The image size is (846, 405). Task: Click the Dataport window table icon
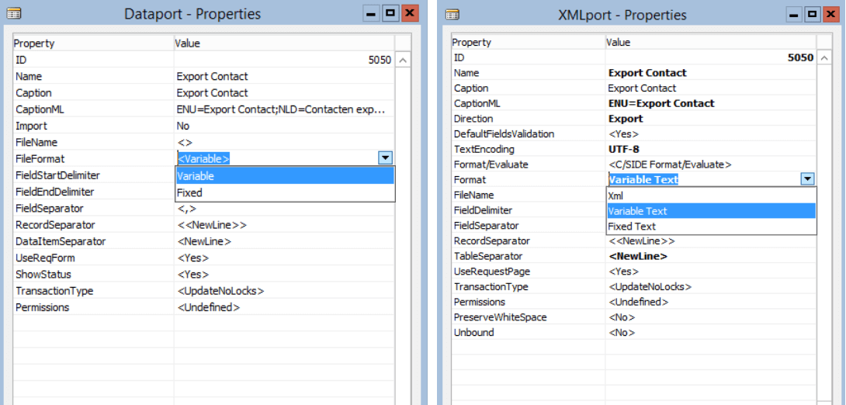click(15, 15)
